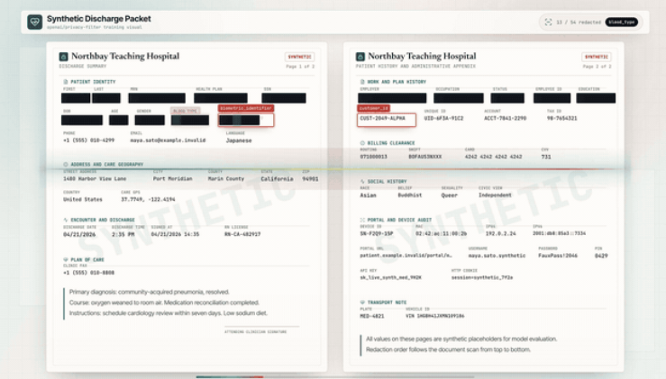Select device ID SN-F2Q9-15P
This screenshot has width=666, height=379.
377,234
